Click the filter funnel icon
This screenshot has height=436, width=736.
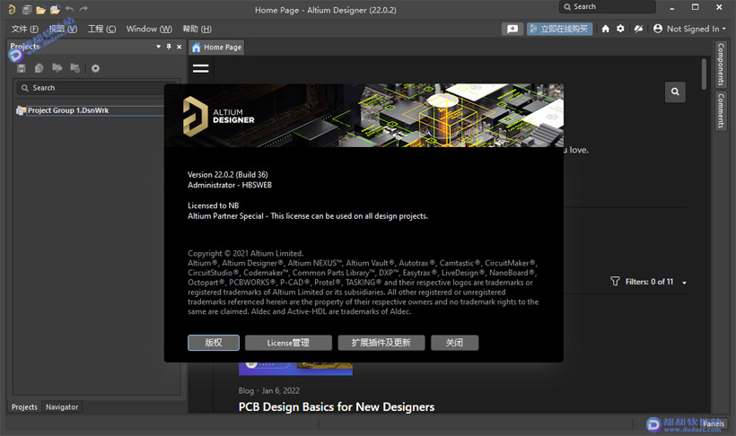[x=615, y=281]
